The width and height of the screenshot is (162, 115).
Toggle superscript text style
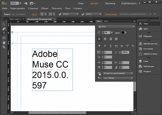[127, 46]
